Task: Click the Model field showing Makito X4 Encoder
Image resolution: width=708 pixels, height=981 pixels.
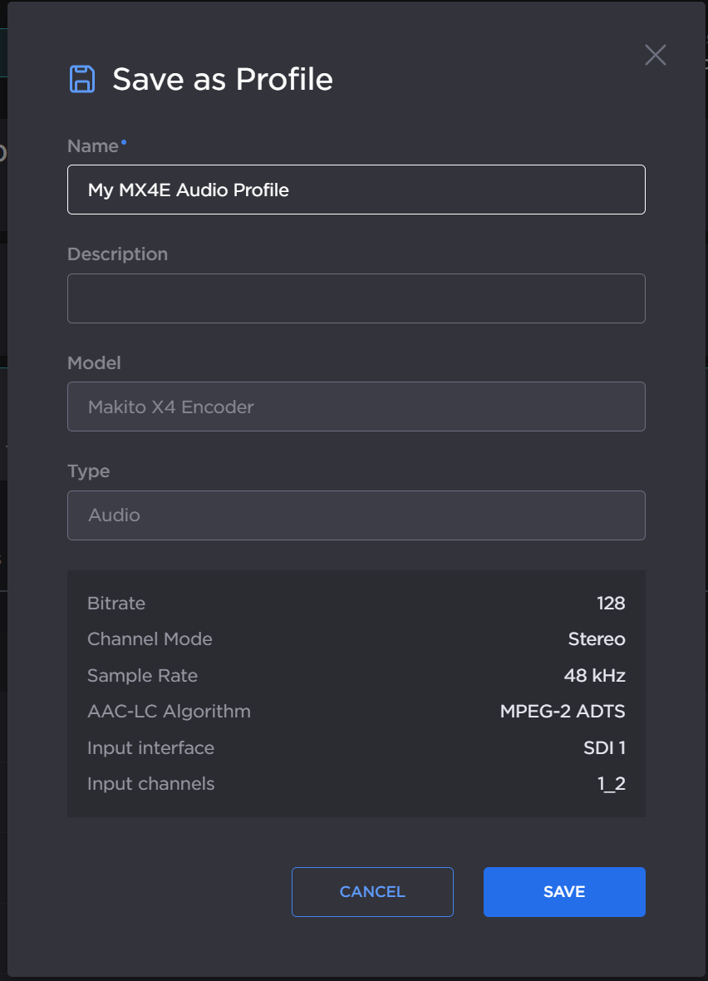Action: tap(356, 407)
